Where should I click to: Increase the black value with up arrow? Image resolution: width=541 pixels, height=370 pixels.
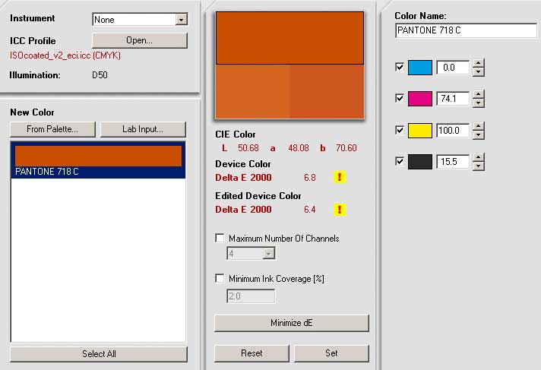[478, 158]
